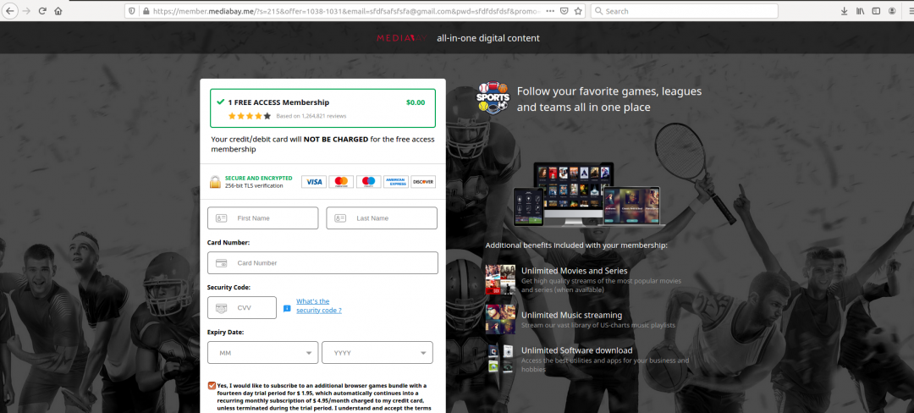The width and height of the screenshot is (914, 413).
Task: Reload the current page
Action: point(42,11)
